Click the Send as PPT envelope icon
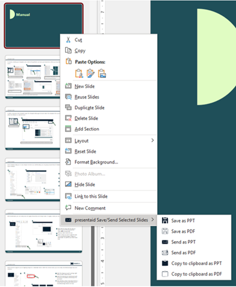 [165, 242]
